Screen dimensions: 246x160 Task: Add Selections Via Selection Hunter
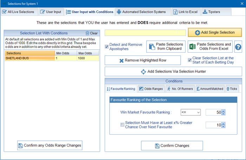click(x=173, y=72)
